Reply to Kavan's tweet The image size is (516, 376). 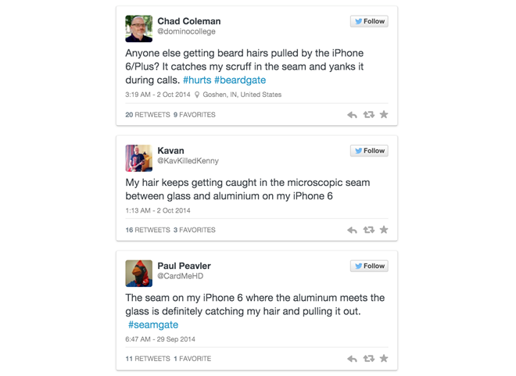(x=352, y=230)
